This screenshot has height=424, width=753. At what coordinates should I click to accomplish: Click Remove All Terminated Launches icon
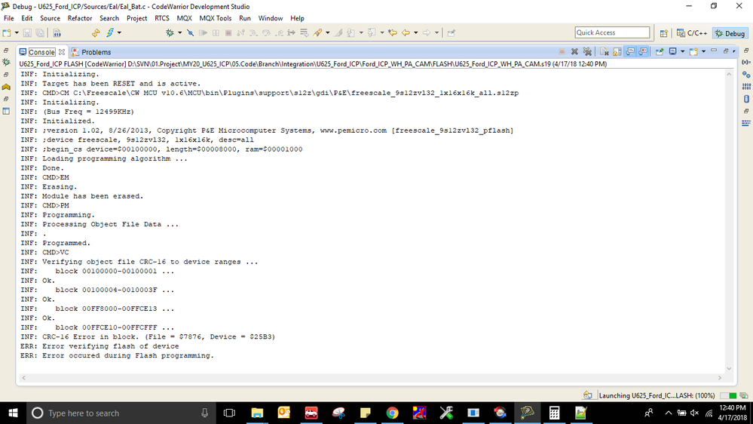[x=587, y=51]
